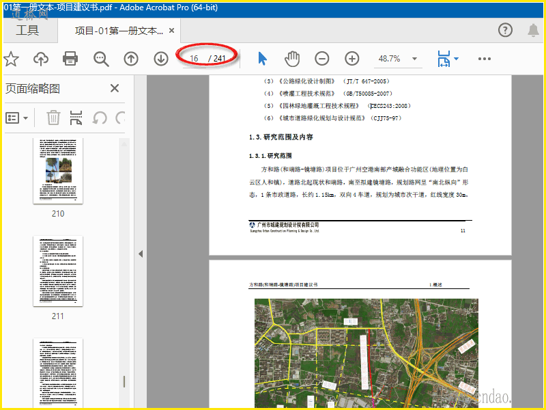The image size is (546, 410).
Task: Activate the arrow selection tool
Action: point(262,59)
